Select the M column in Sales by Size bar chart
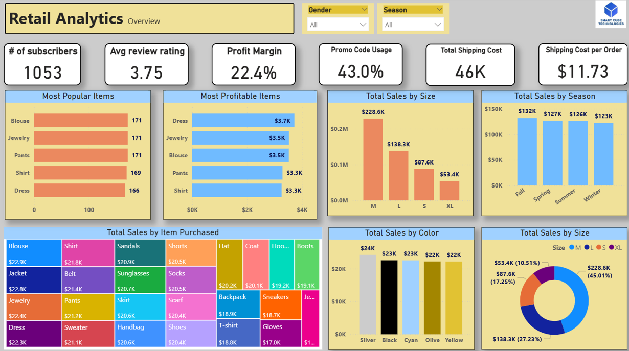629x351 pixels. point(373,159)
